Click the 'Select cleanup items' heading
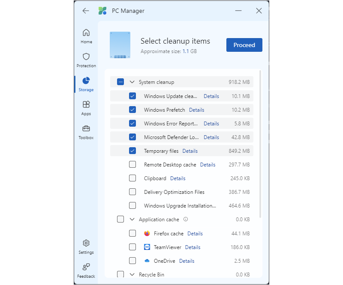The image size is (343, 285). [x=175, y=41]
